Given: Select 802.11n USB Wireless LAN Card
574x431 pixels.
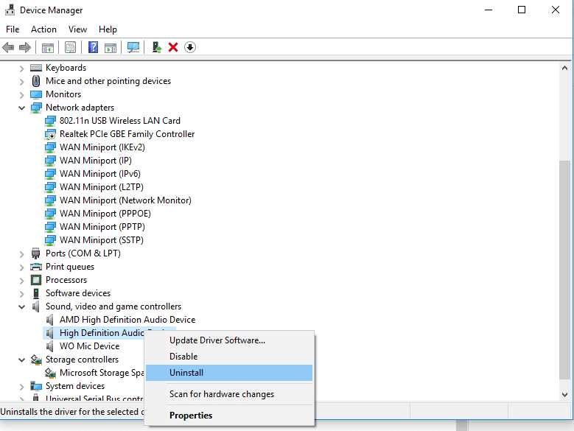Looking at the screenshot, I should click(x=120, y=121).
